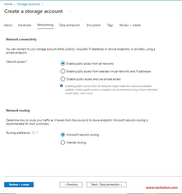Open the Learn more link
182x194 pixels.
(x=86, y=93)
